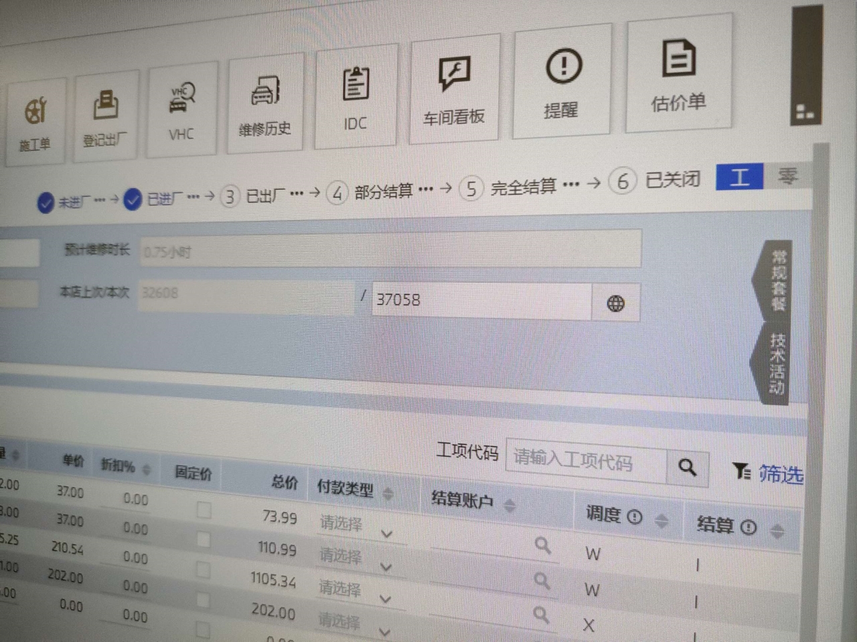The height and width of the screenshot is (642, 857).
Task: Click the 总价 cell 73.99
Action: 279,517
